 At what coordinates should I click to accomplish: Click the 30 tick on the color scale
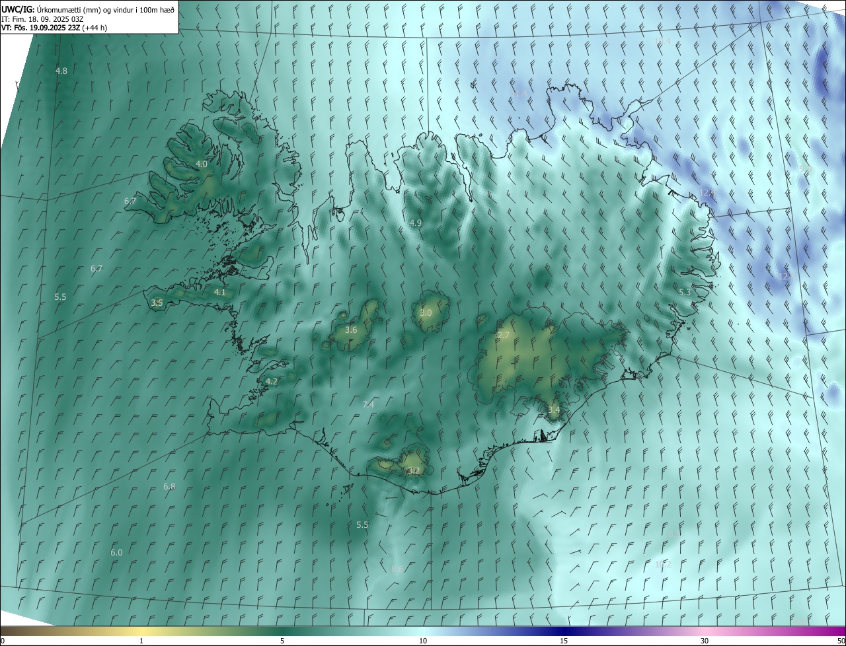[x=705, y=641]
